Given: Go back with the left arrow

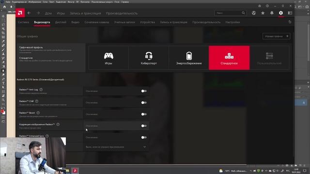Looking at the screenshot, I should pos(29,13).
